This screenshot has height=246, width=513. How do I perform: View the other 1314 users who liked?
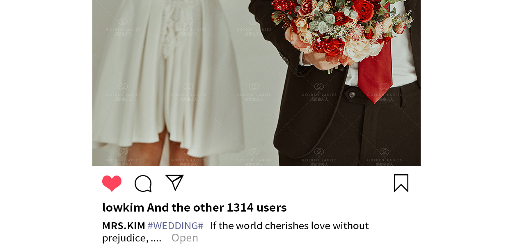[217, 207]
